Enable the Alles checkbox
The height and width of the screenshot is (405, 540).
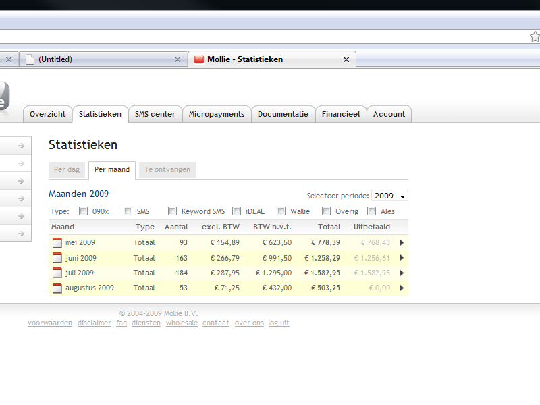371,211
